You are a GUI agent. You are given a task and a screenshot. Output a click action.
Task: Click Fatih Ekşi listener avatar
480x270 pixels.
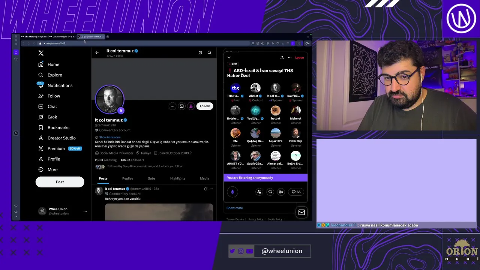point(295,133)
